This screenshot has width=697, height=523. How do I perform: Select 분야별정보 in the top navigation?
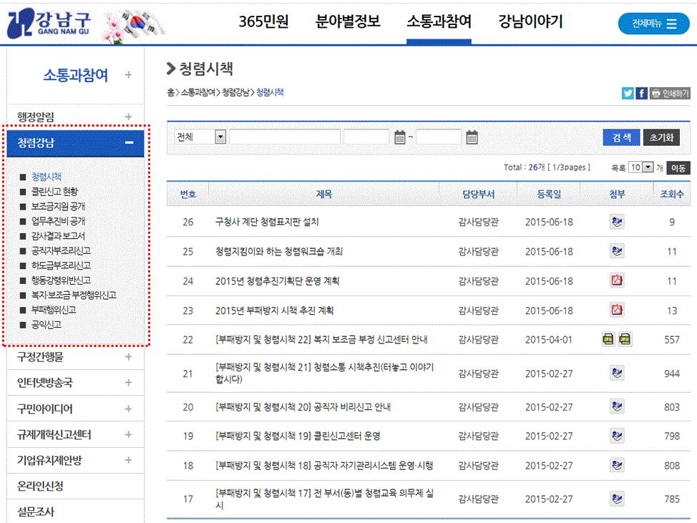[348, 22]
